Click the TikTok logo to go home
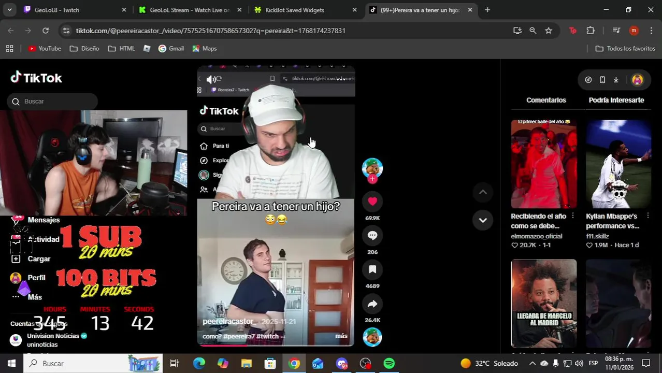 (x=36, y=78)
